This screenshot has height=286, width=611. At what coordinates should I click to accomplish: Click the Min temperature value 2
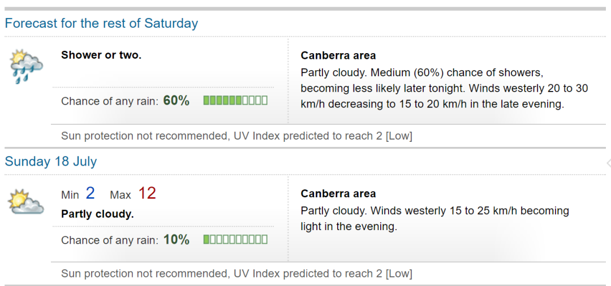point(90,193)
